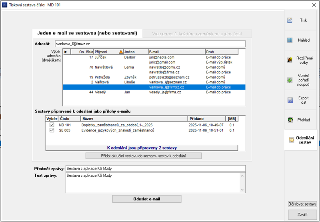320x222 pixels.
Task: Click the date 2025-11-06_10-49-07 cell
Action: pos(206,125)
